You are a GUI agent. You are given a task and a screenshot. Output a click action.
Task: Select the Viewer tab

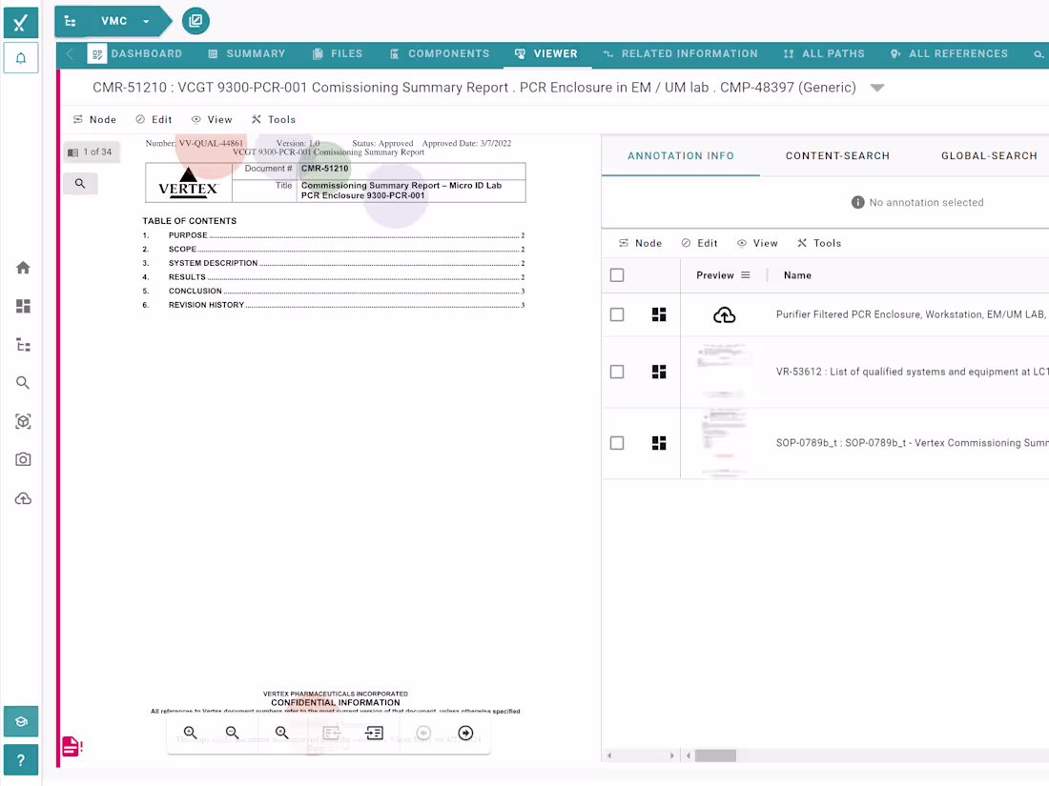(545, 53)
